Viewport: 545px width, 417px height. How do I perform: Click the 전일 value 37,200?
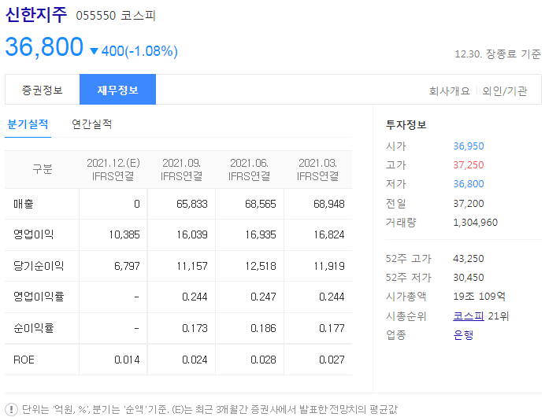pyautogui.click(x=469, y=204)
